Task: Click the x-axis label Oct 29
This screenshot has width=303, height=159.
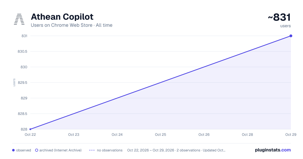Action: point(291,135)
